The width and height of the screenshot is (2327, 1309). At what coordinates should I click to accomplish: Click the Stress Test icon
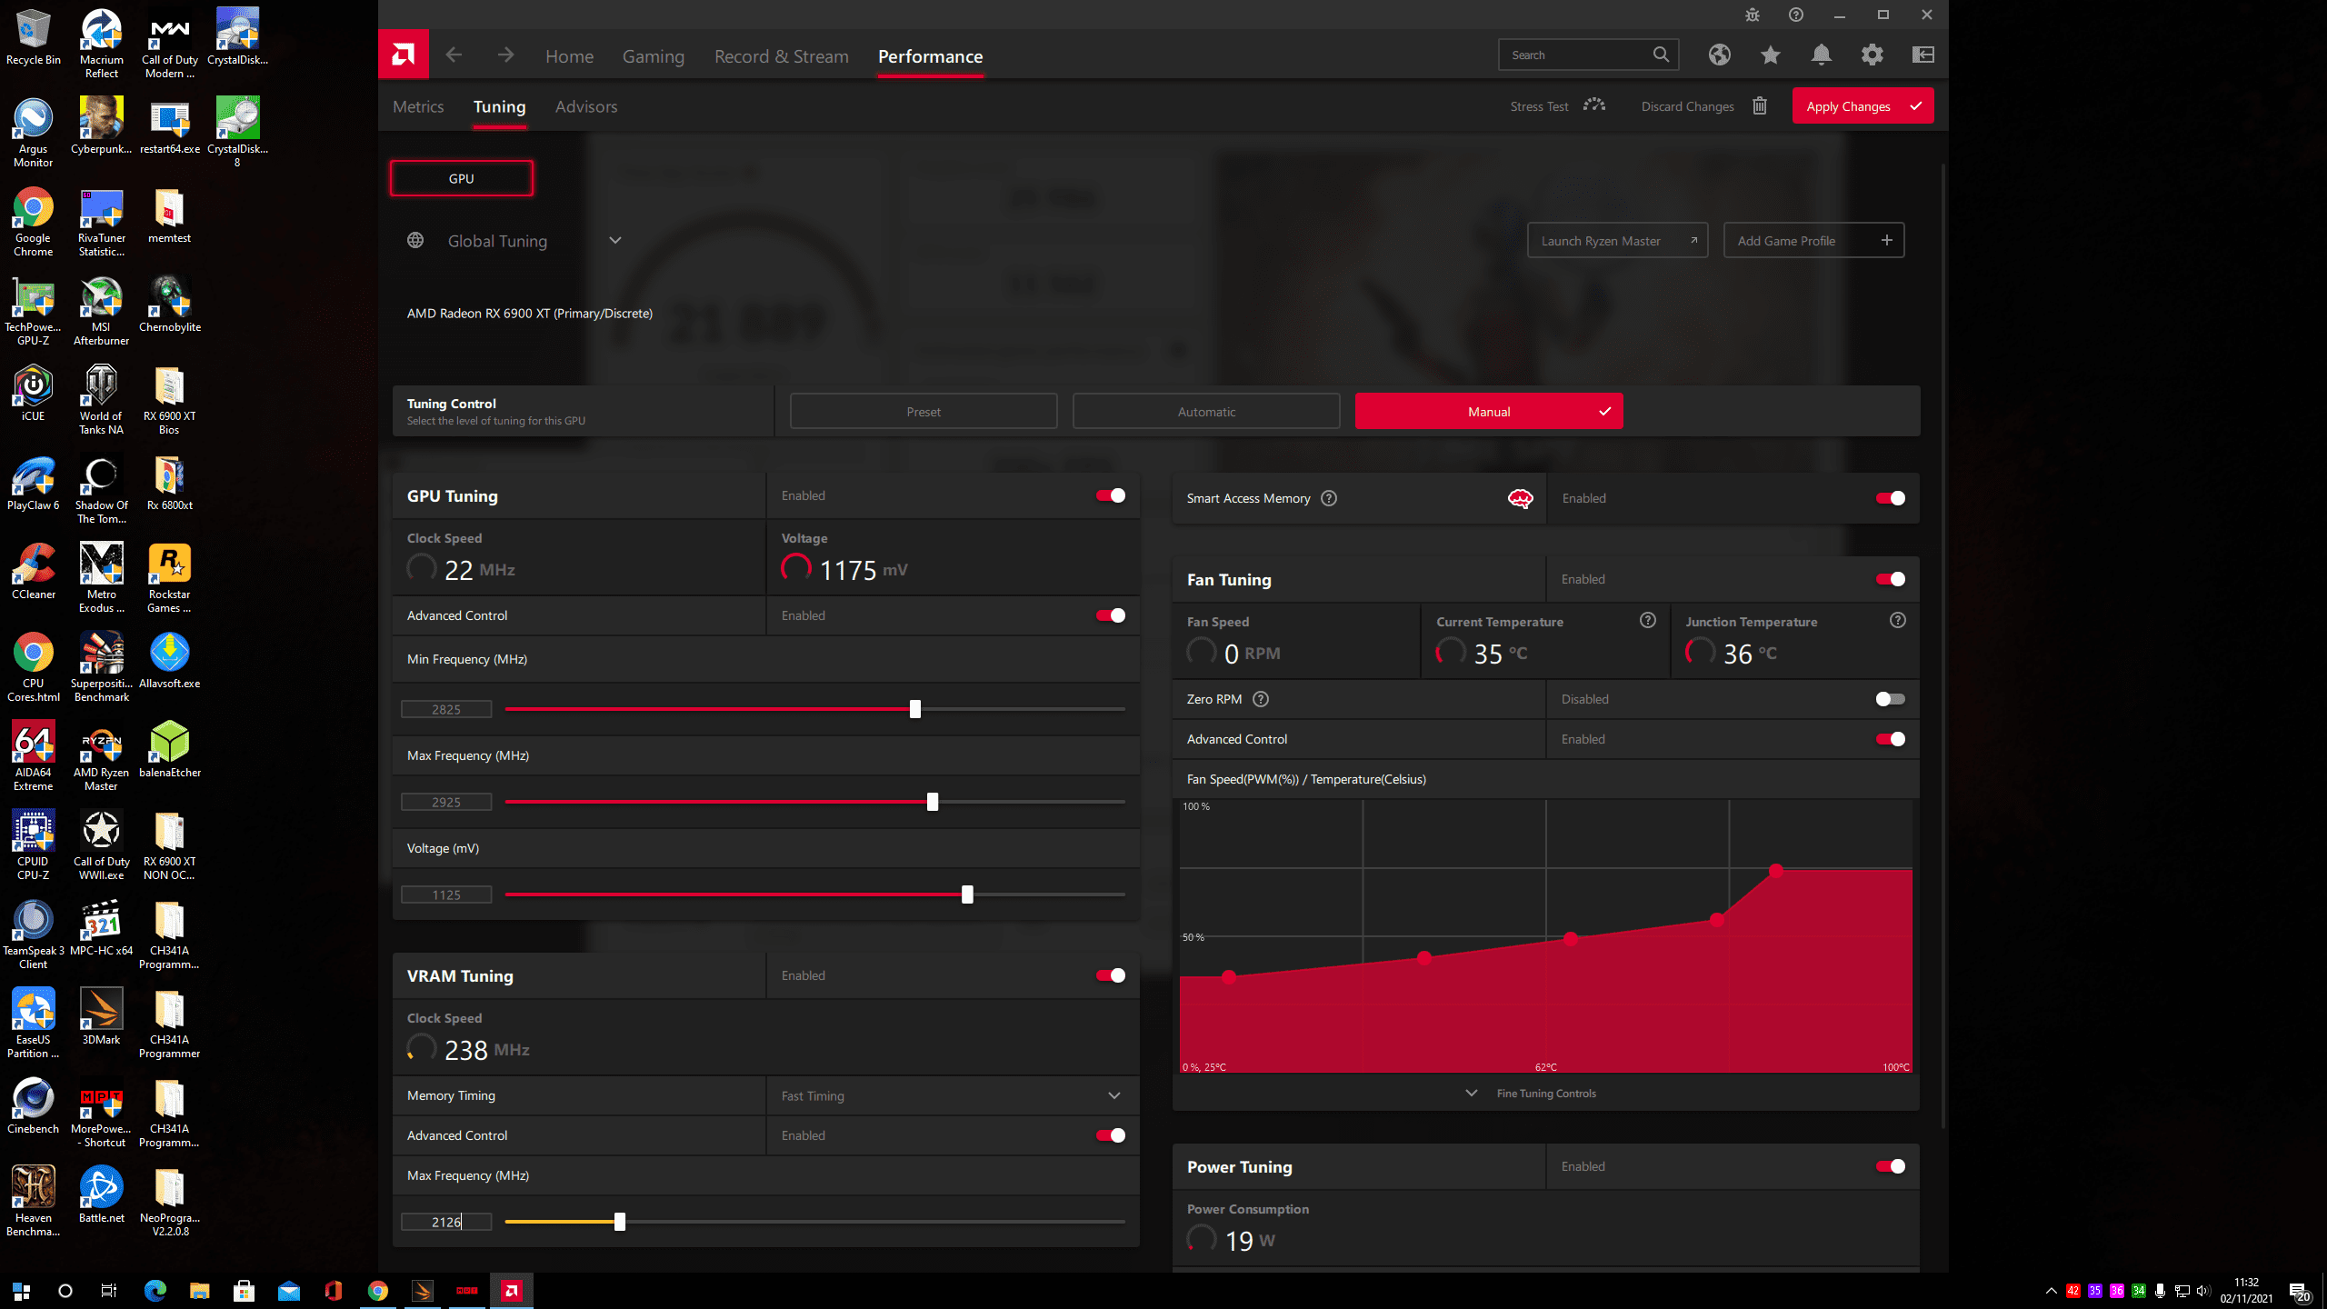[x=1593, y=105]
